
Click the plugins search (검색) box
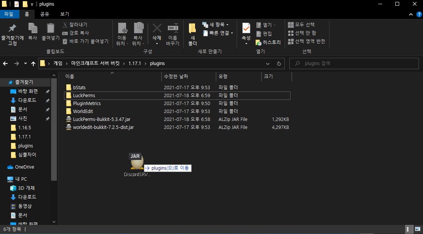(x=354, y=64)
